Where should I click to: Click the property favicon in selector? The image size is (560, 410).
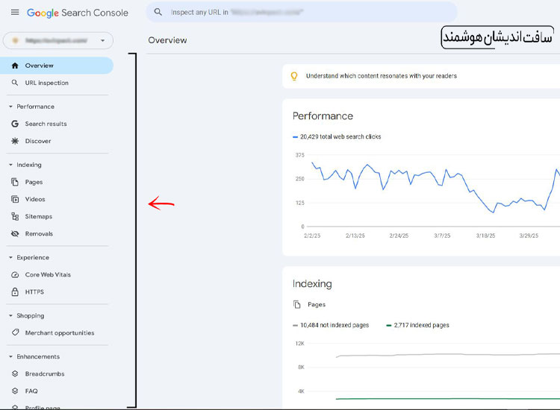pos(16,40)
